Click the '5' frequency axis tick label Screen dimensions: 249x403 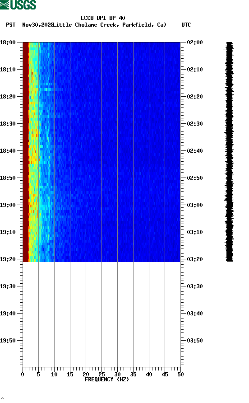[38, 375]
